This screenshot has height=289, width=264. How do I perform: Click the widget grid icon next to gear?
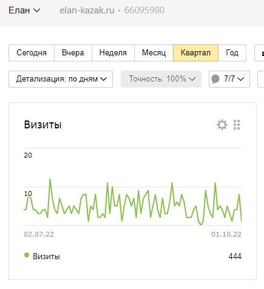point(237,125)
